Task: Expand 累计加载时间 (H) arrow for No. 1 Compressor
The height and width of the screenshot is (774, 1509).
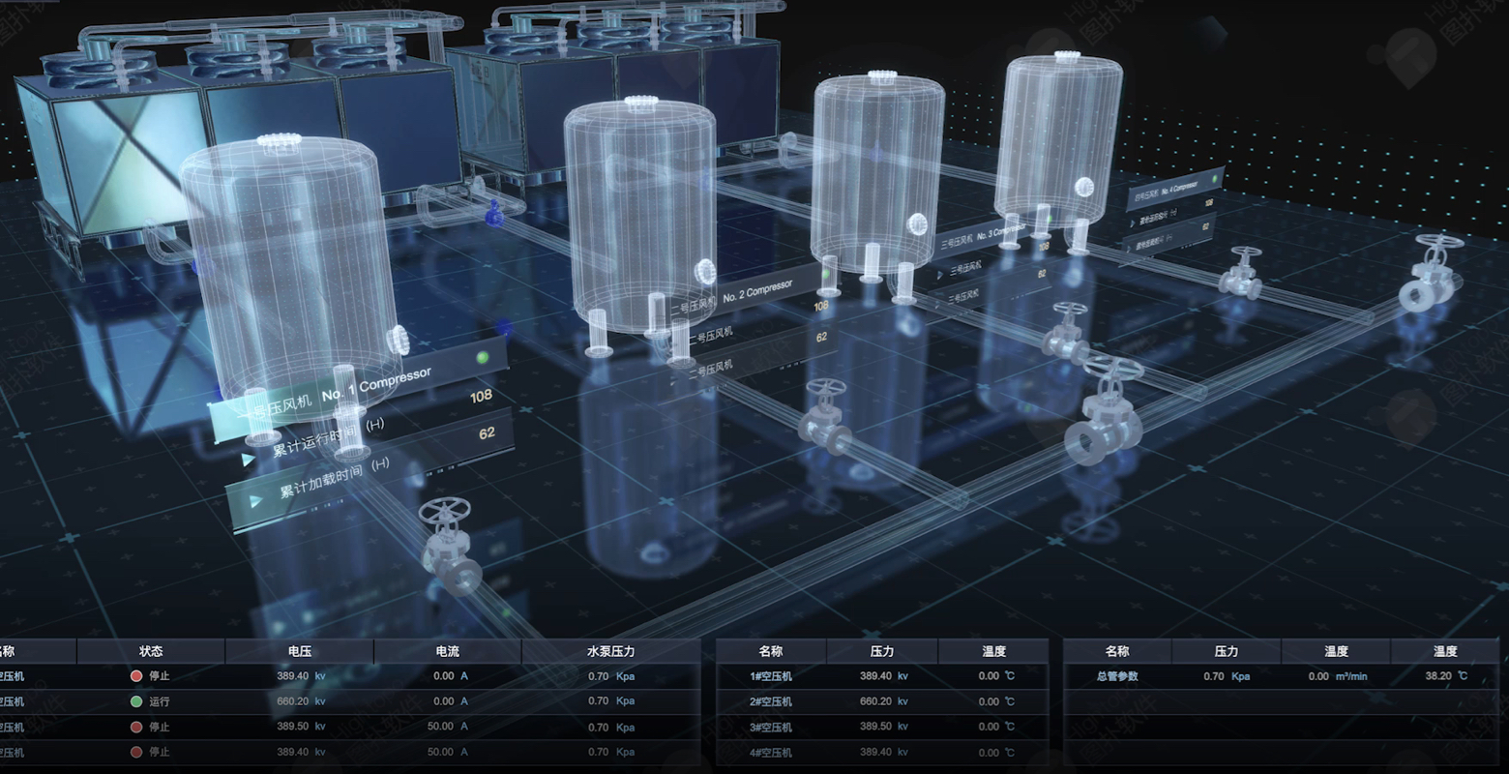Action: coord(255,501)
